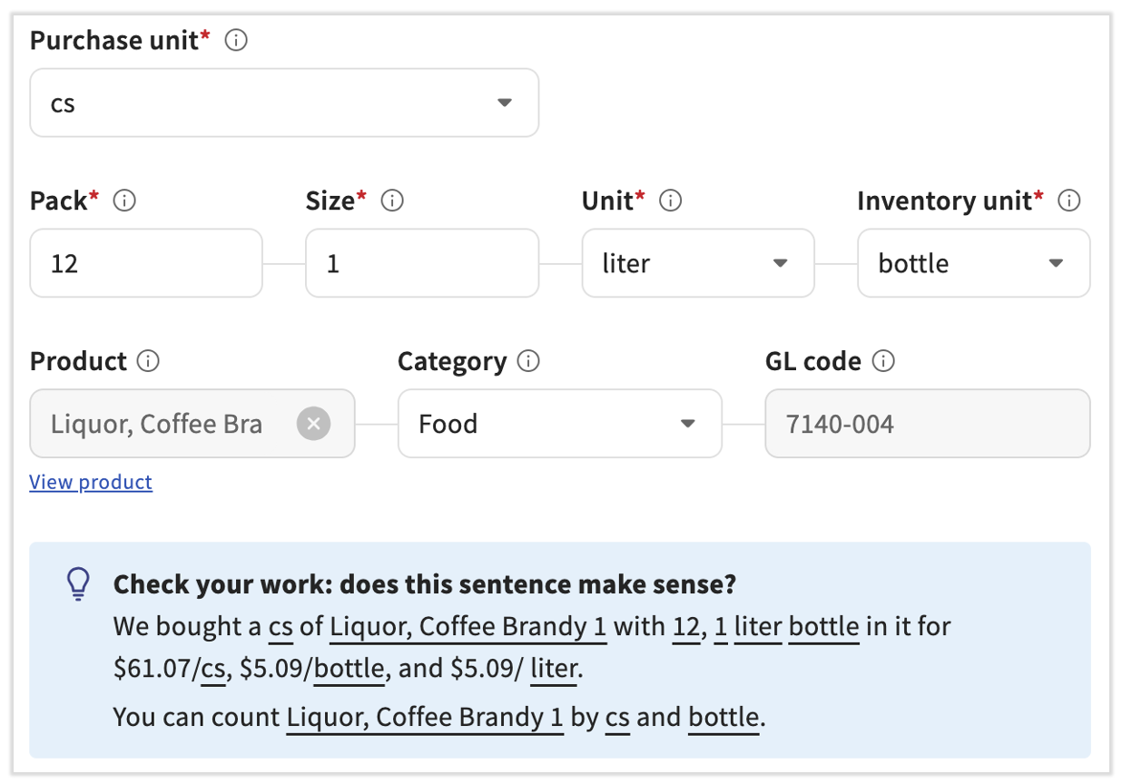Click the lightbulb tip icon
Viewport: 1122px width, 784px height.
(x=79, y=583)
